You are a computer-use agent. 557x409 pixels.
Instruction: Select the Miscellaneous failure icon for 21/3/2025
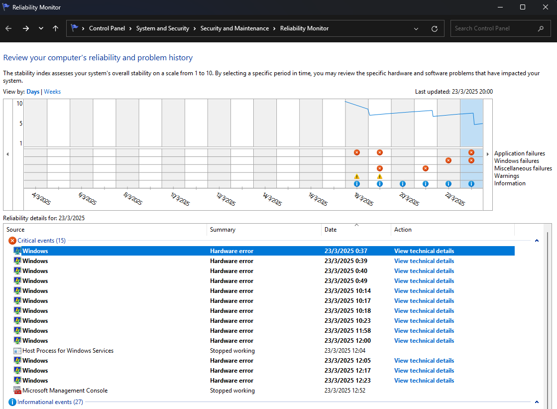[426, 168]
